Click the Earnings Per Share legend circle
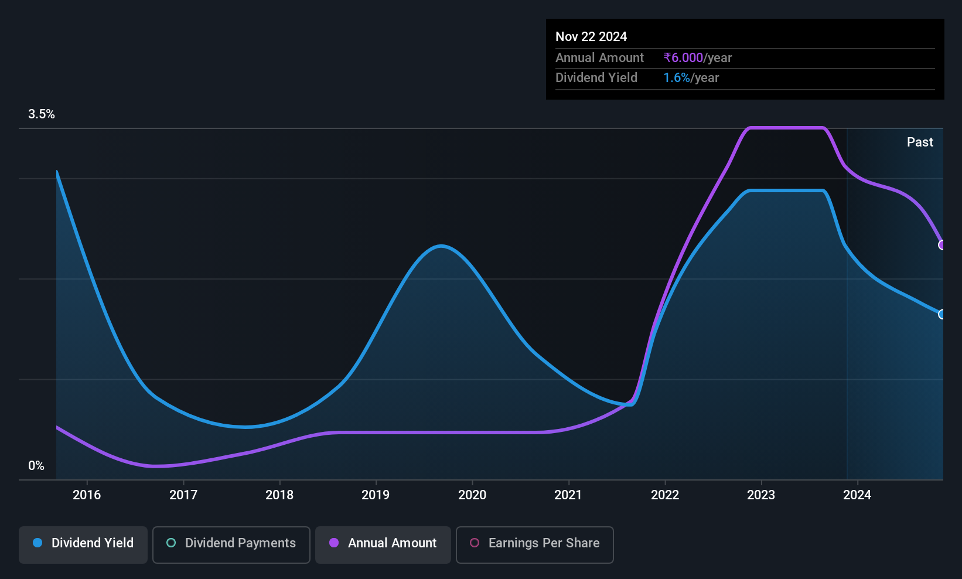962x579 pixels. 475,543
